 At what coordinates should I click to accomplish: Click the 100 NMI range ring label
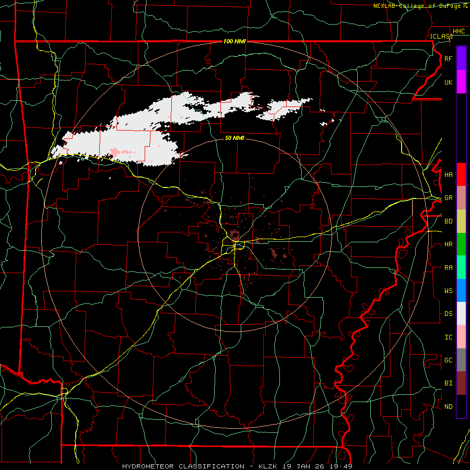[234, 41]
